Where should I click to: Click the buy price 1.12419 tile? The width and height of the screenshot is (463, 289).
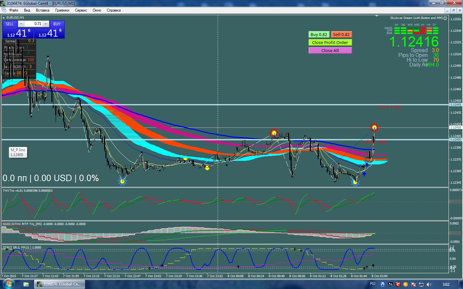(49, 33)
